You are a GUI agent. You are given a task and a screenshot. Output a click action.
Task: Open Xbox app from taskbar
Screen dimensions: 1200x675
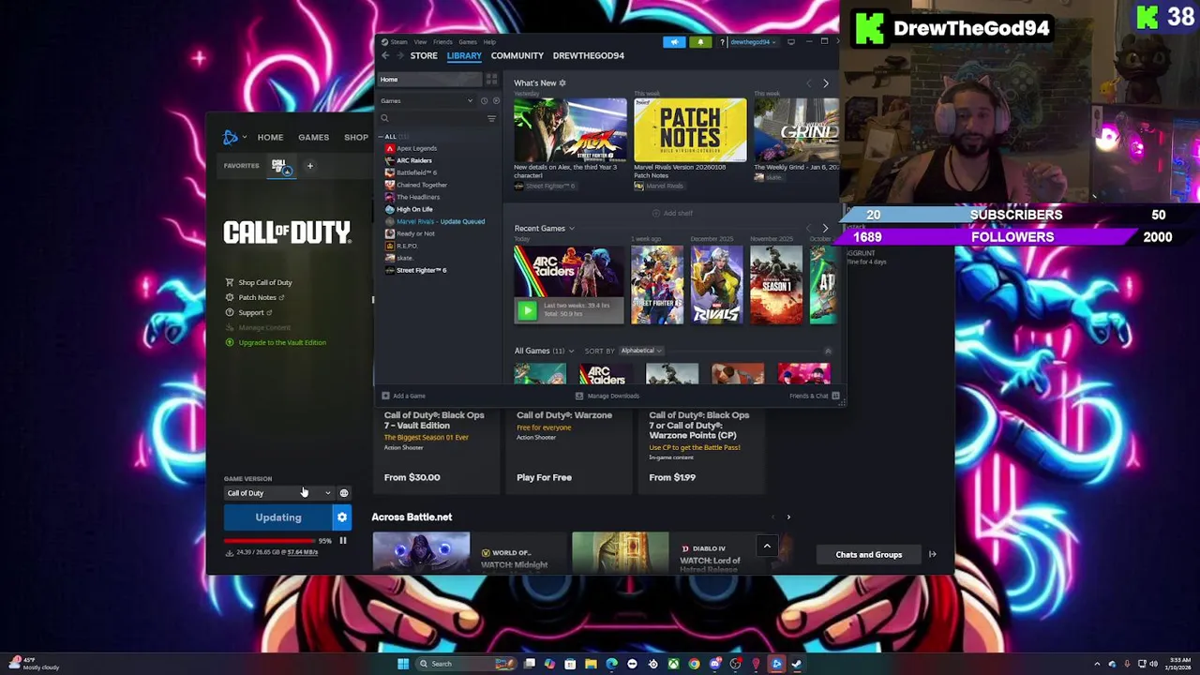[673, 664]
